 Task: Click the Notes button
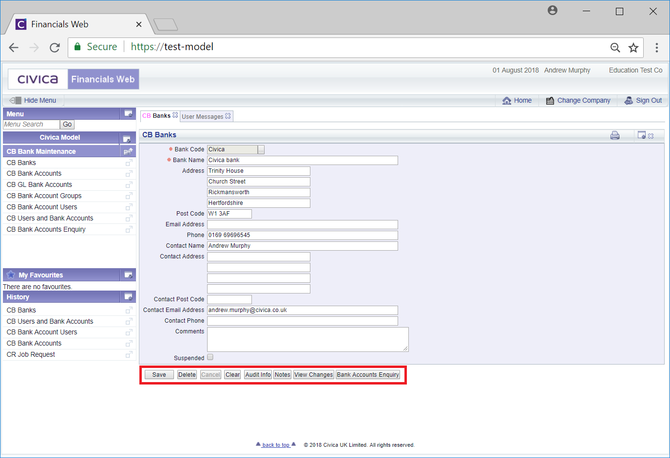[x=283, y=375]
